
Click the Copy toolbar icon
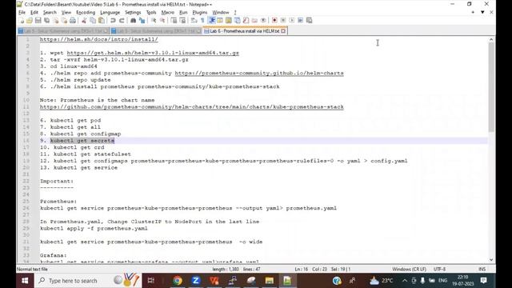(93, 21)
